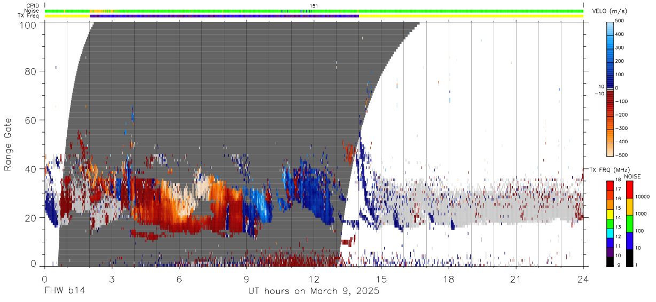The image size is (656, 302).
Task: Click the 40 tick on the Range Gate axis
Action: click(31, 169)
